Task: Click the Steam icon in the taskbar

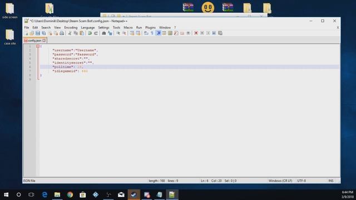Action: pyautogui.click(x=133, y=194)
